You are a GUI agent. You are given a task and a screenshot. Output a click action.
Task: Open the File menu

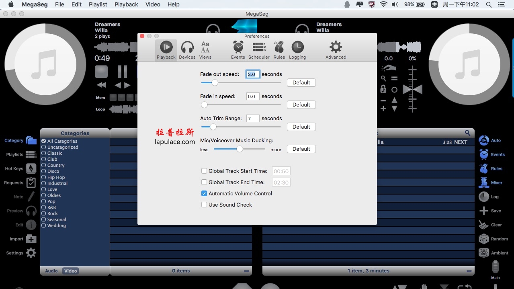pyautogui.click(x=59, y=4)
